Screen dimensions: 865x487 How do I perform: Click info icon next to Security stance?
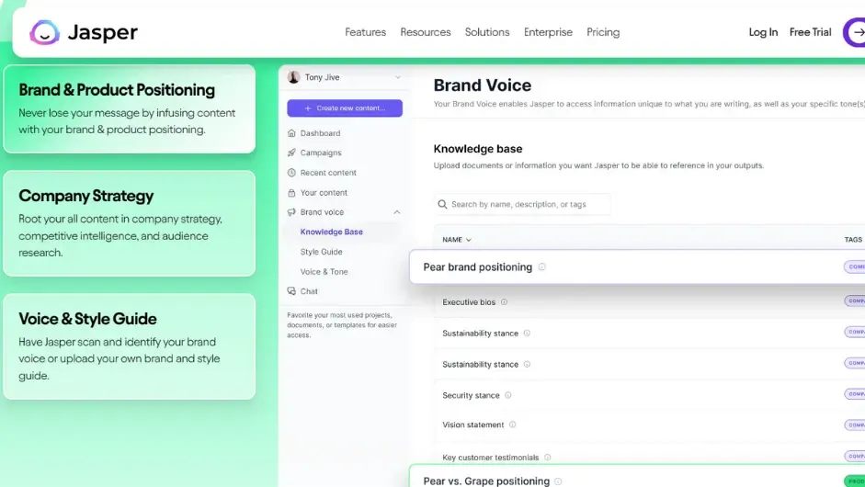click(x=508, y=395)
